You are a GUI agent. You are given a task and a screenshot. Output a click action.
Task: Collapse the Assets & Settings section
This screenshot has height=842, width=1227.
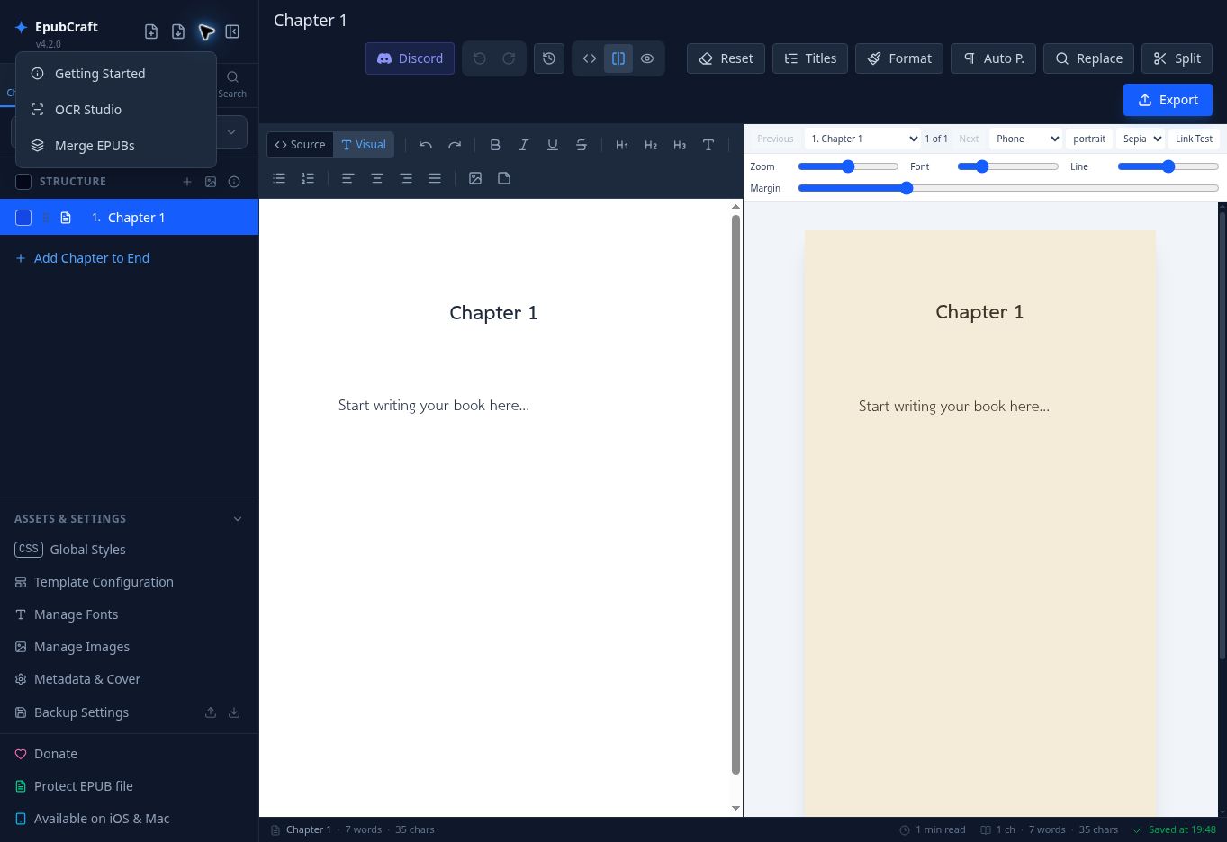click(x=238, y=519)
